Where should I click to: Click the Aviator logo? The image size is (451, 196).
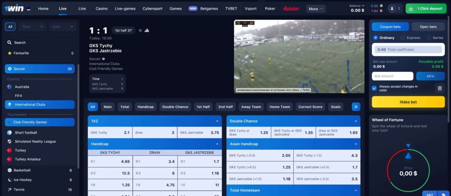[291, 9]
